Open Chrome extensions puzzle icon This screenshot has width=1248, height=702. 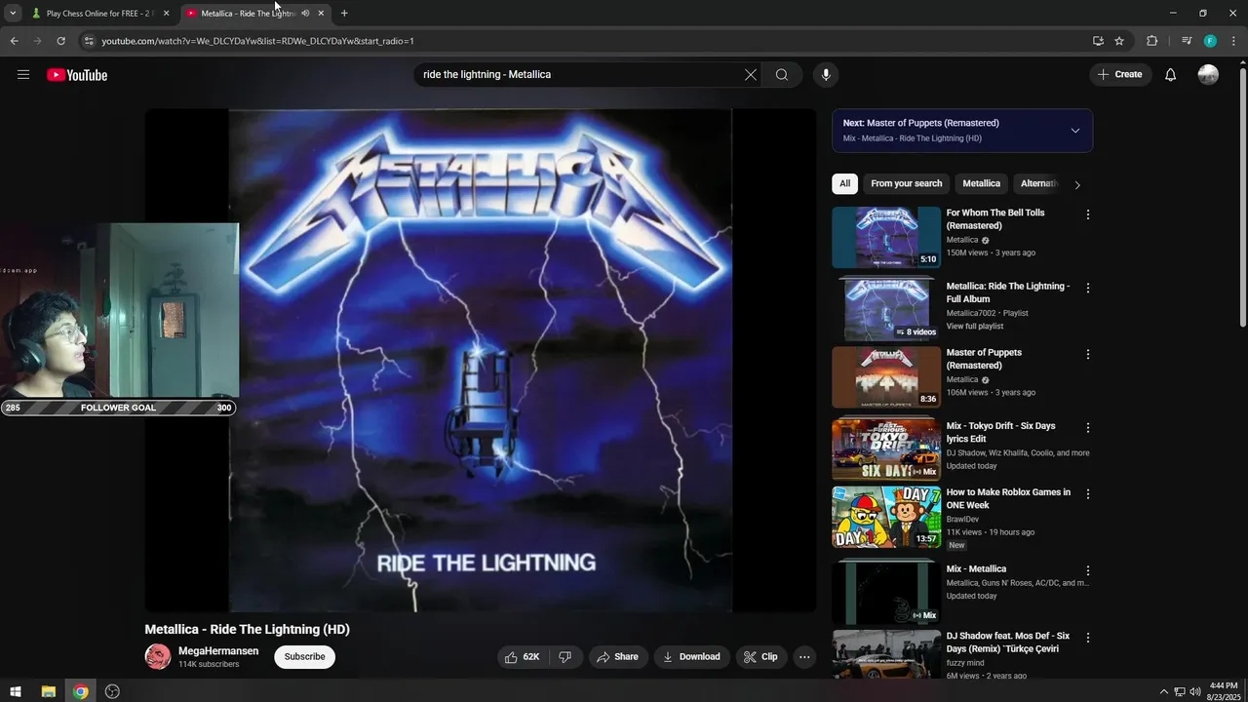[x=1152, y=41]
